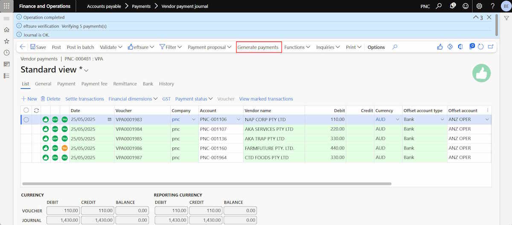Open Workspaces icon in sidebar
The image size is (512, 225).
tap(6, 64)
